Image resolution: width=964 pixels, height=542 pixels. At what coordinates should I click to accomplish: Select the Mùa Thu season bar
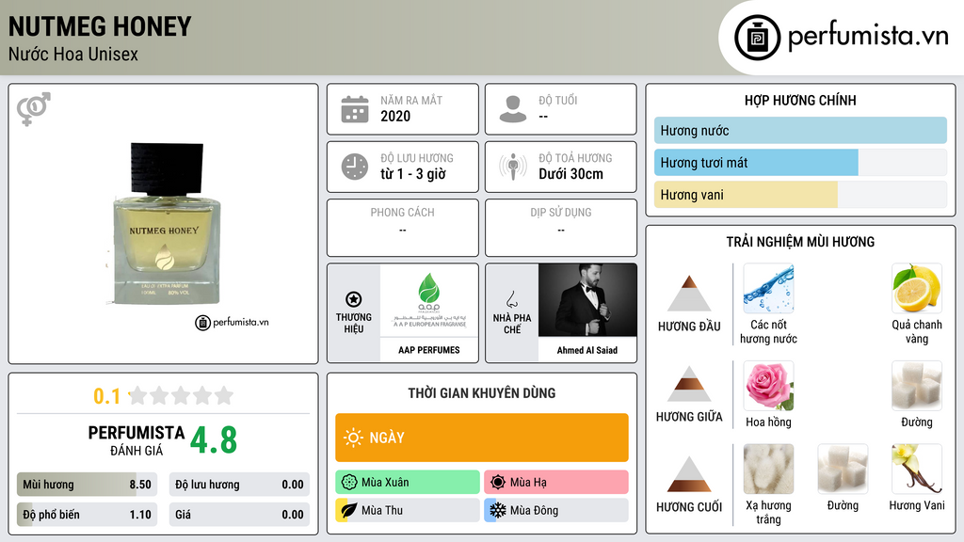408,510
